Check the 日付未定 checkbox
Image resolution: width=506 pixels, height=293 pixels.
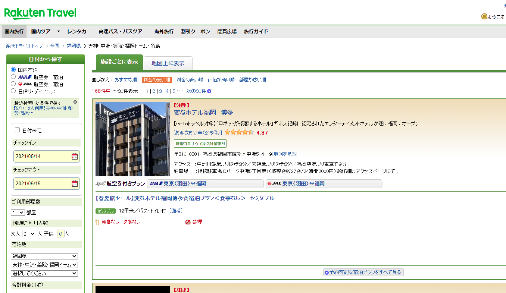tap(17, 130)
